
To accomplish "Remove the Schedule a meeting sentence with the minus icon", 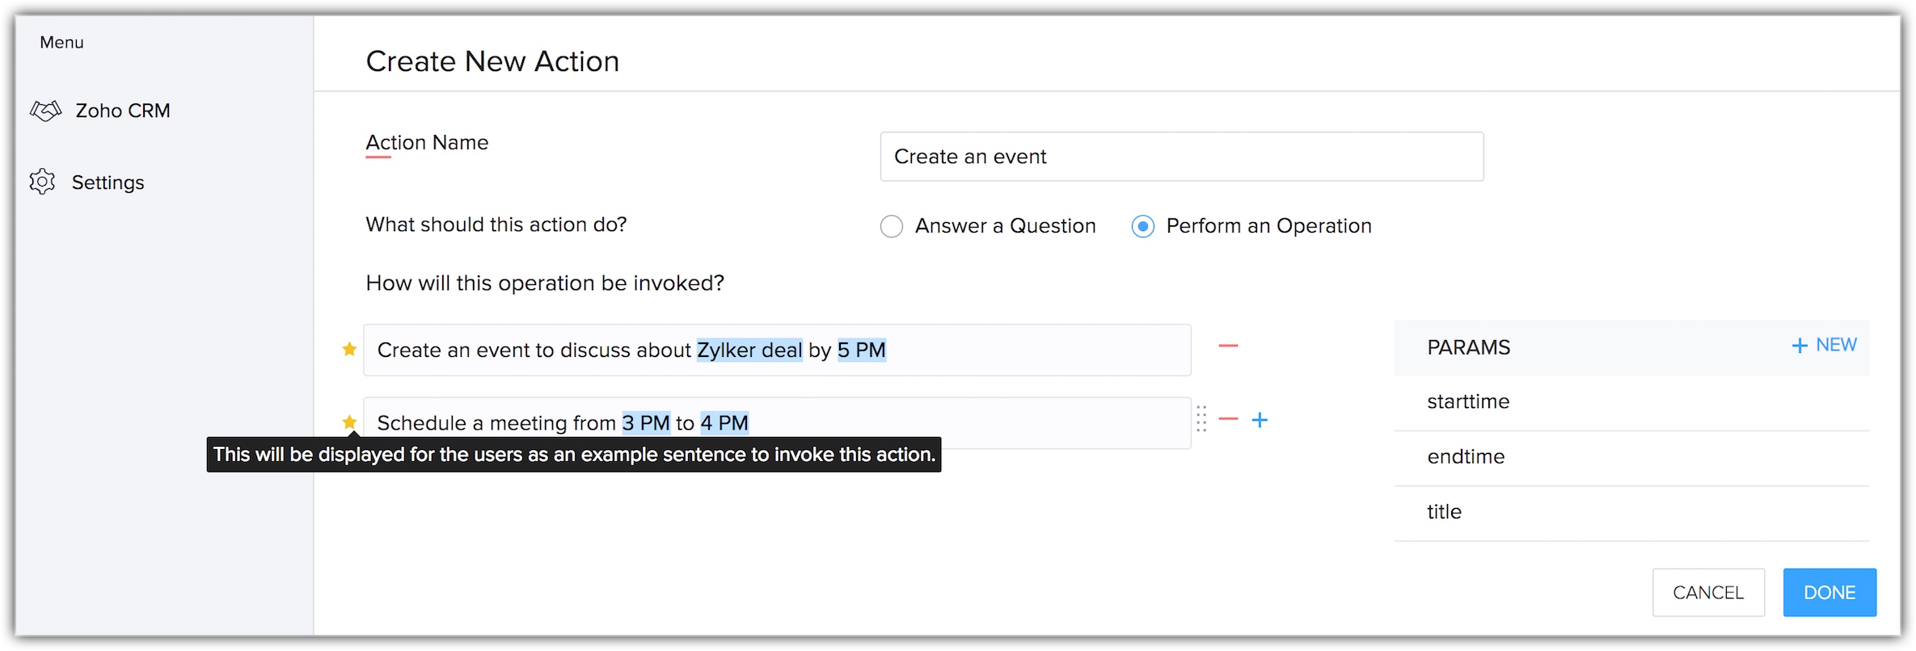I will (1228, 418).
